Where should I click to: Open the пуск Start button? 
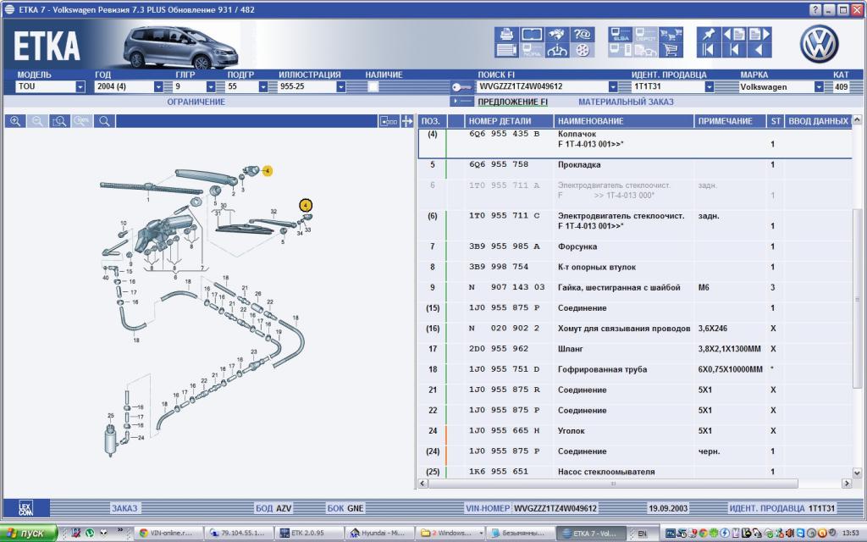(x=28, y=534)
